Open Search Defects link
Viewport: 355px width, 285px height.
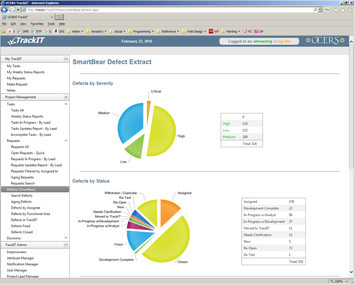pyautogui.click(x=22, y=195)
